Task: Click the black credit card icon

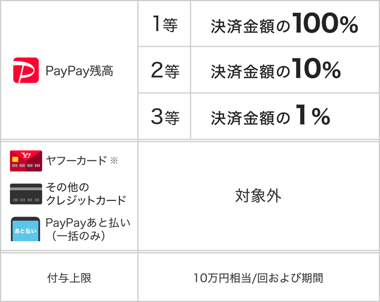Action: [26, 194]
